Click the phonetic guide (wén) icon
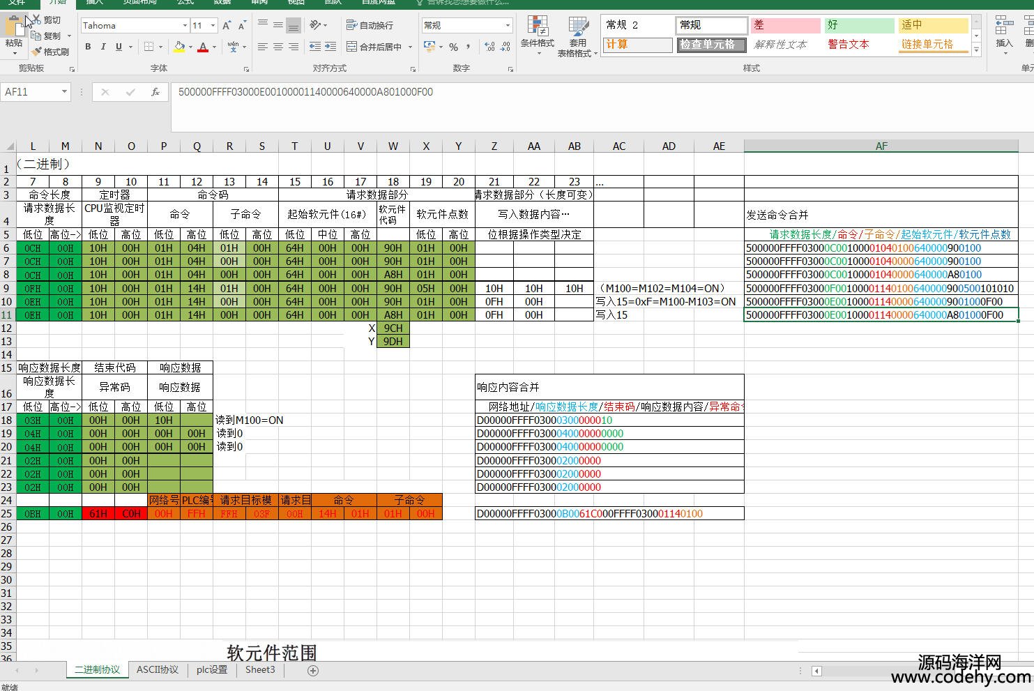The image size is (1034, 691). pos(233,47)
